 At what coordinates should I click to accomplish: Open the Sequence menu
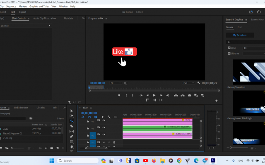11,7
